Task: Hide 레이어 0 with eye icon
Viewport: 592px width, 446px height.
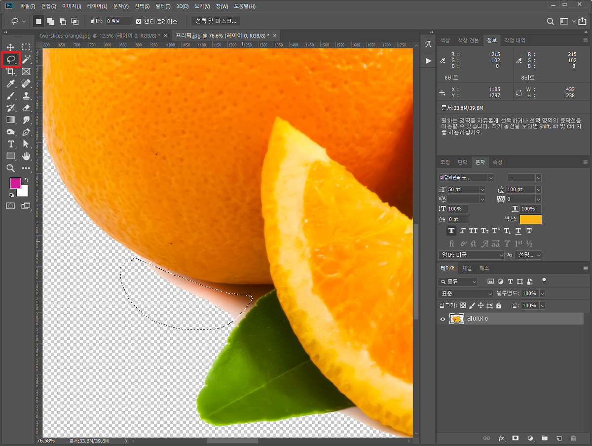Action: click(443, 319)
